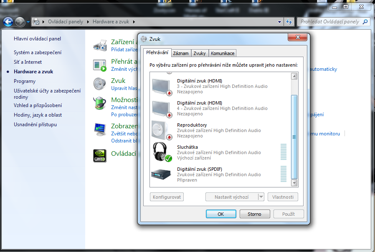This screenshot has height=252, width=375.
Task: Go back with the blue back arrow
Action: click(x=8, y=22)
